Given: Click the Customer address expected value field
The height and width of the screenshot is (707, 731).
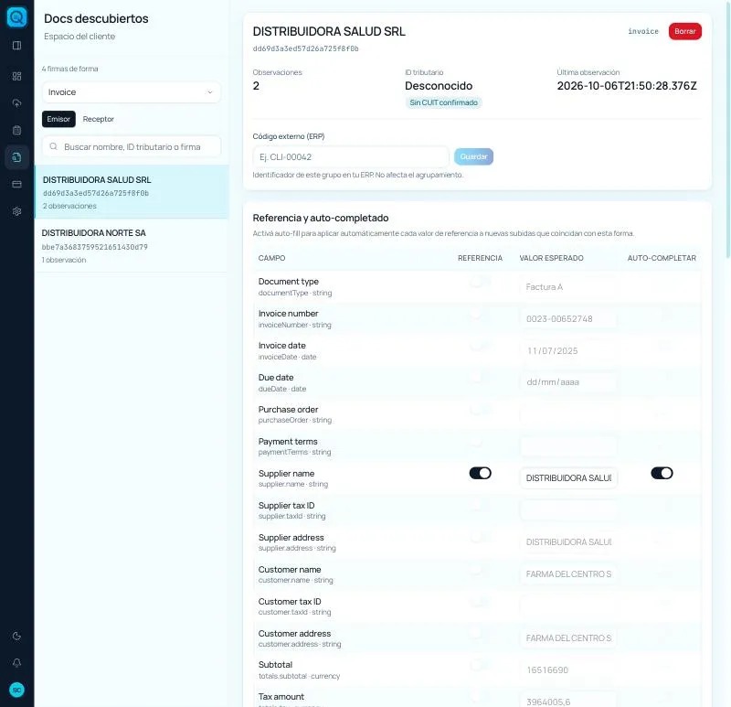Looking at the screenshot, I should pos(568,637).
